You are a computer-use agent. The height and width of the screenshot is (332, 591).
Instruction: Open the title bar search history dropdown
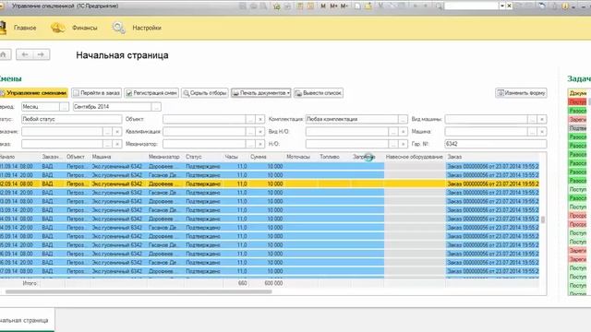tap(502, 6)
